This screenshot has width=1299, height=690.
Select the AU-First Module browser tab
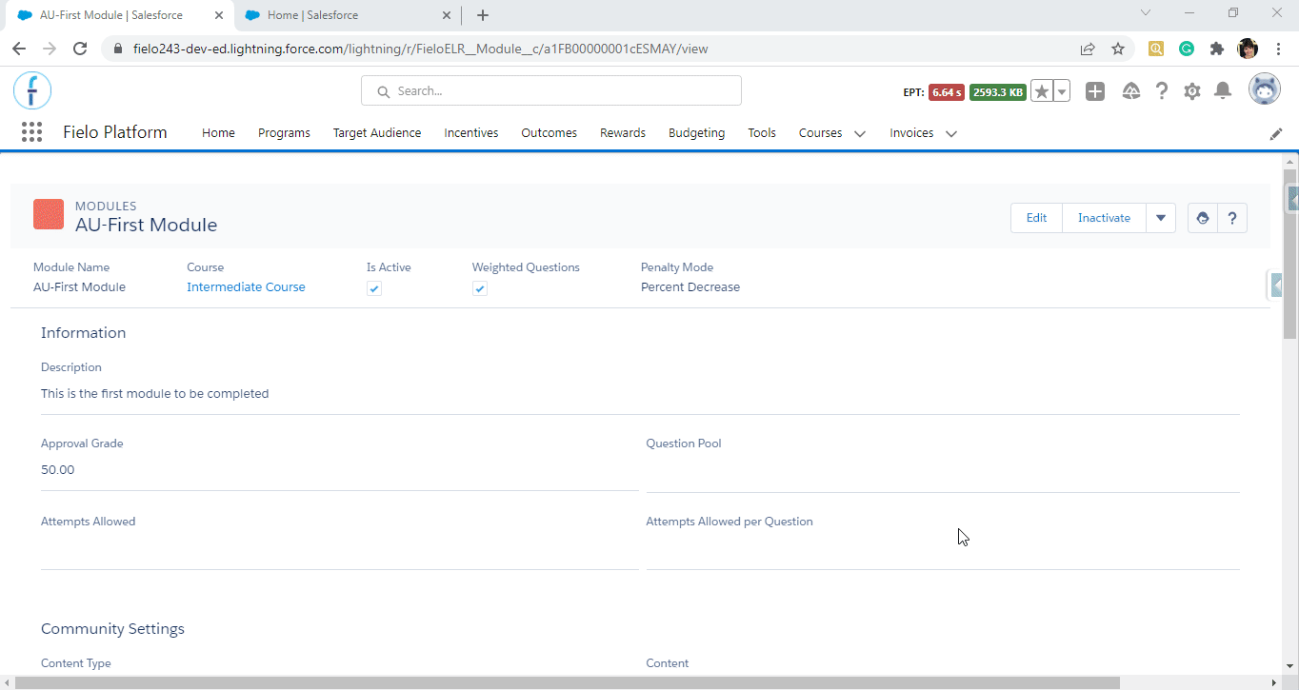(119, 15)
